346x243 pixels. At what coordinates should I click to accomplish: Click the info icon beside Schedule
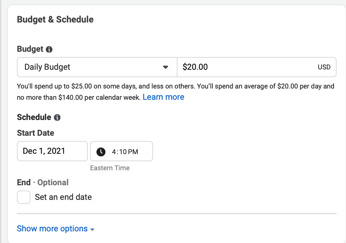click(57, 117)
